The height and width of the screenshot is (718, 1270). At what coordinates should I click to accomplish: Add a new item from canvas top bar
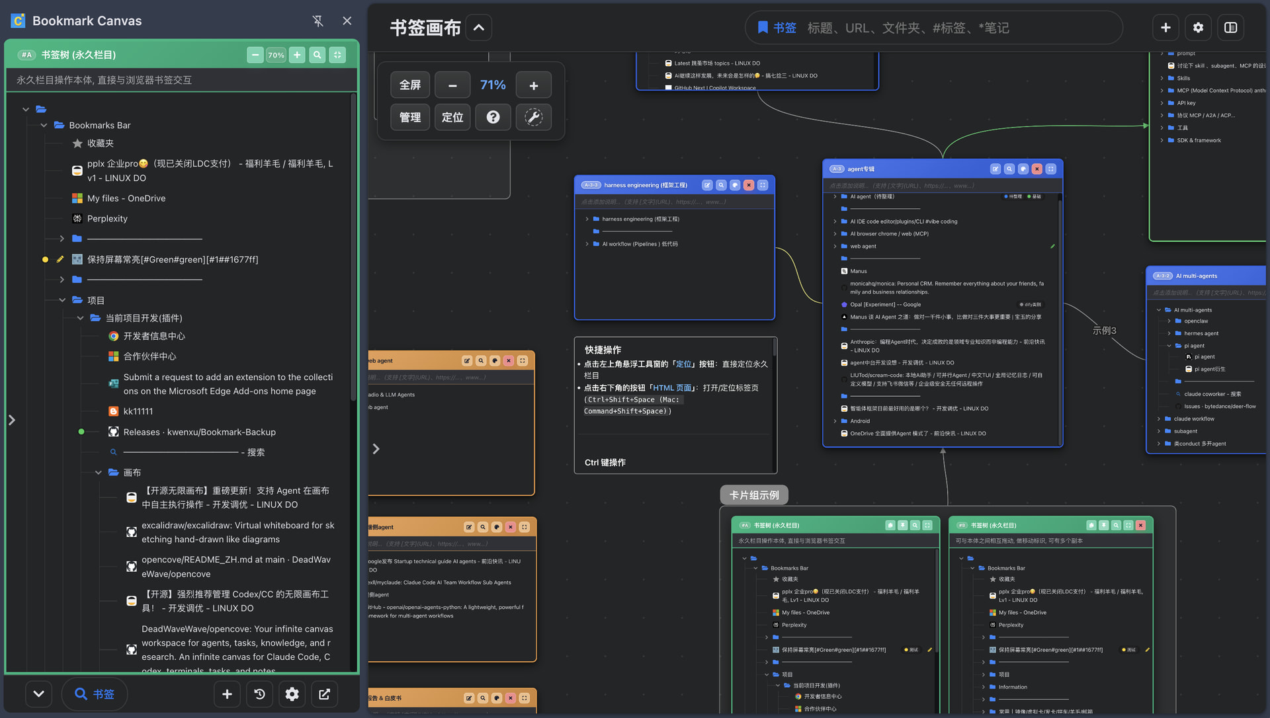1165,28
